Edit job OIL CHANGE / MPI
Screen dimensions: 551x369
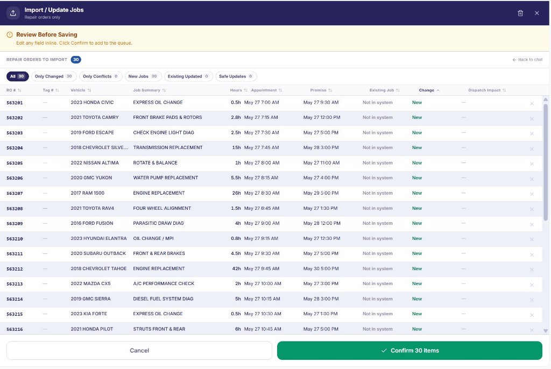coord(153,238)
